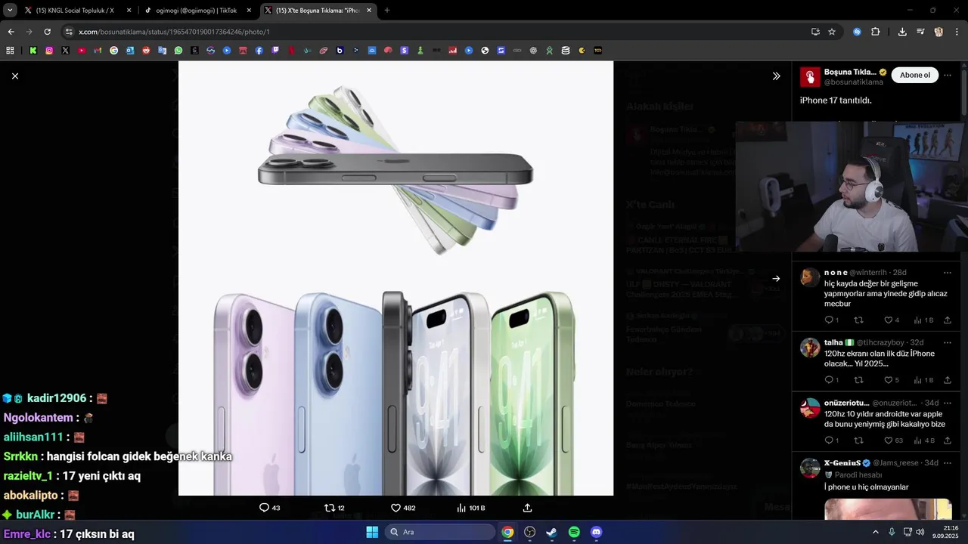Open more options on onüzeriotu reply
The width and height of the screenshot is (968, 544).
click(947, 403)
